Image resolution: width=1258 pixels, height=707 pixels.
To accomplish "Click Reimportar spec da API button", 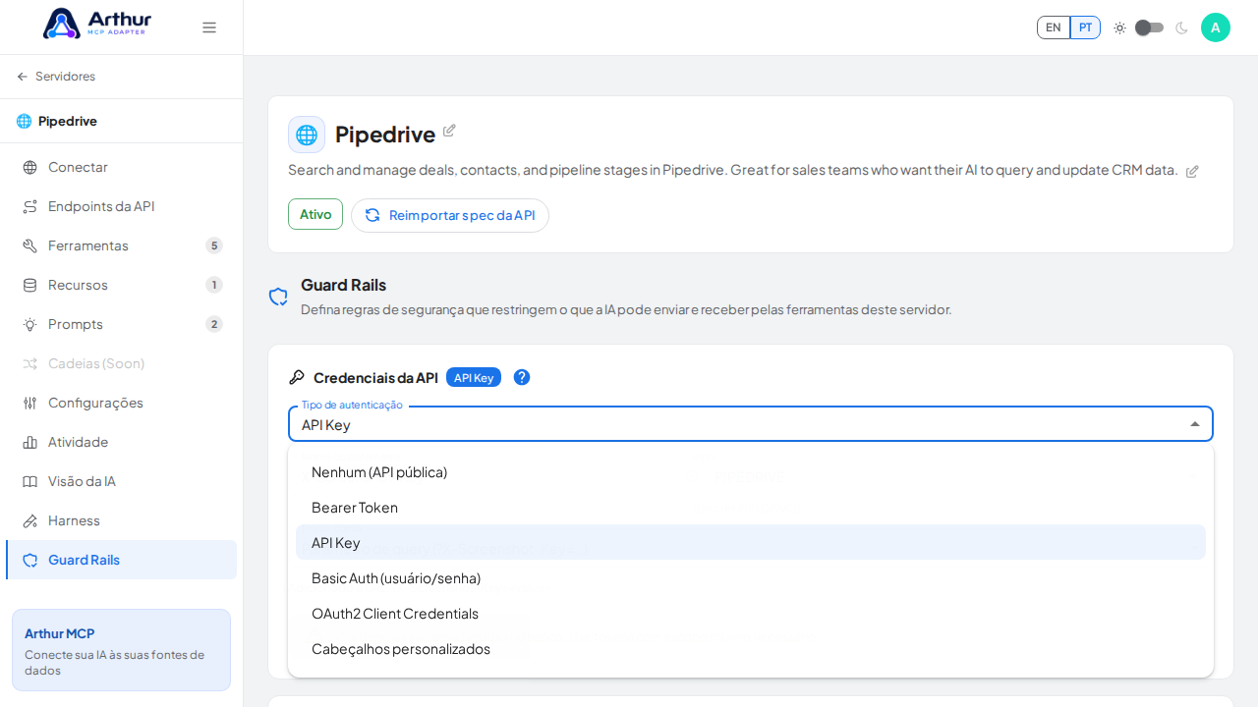I will 450,215.
